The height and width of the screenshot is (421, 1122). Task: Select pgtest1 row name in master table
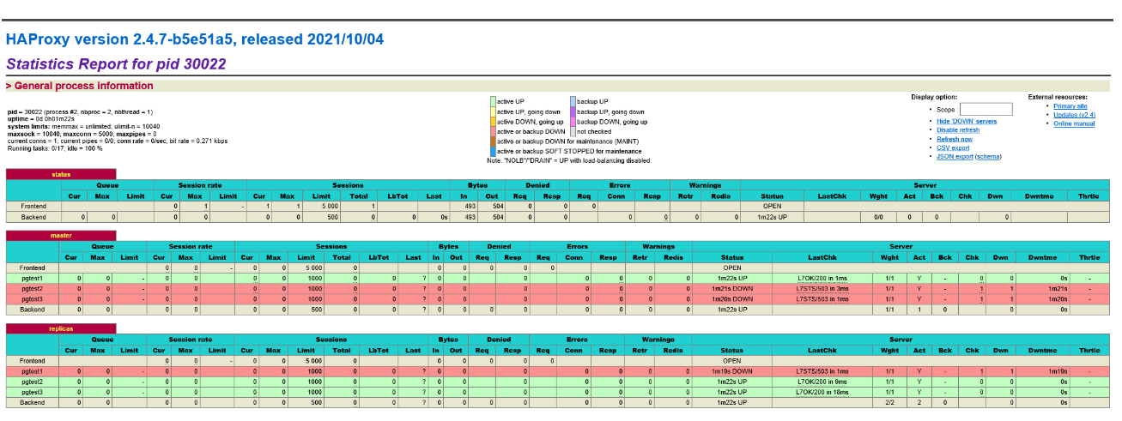pos(33,278)
